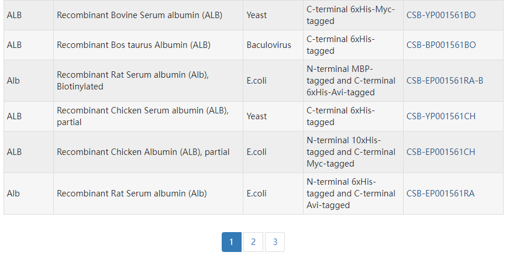
Task: Follow the CSB-EP001561CH product link
Action: (x=440, y=152)
